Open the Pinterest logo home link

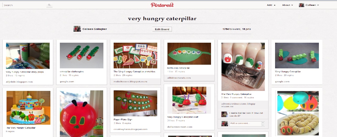point(162,5)
